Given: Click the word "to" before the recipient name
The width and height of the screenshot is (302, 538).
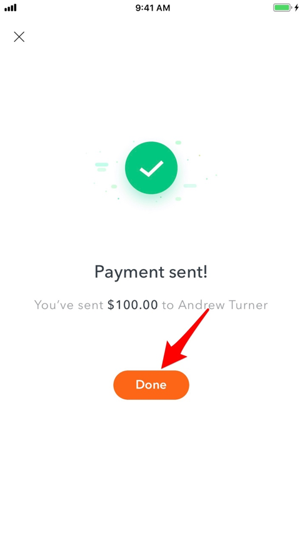Looking at the screenshot, I should pos(168,305).
